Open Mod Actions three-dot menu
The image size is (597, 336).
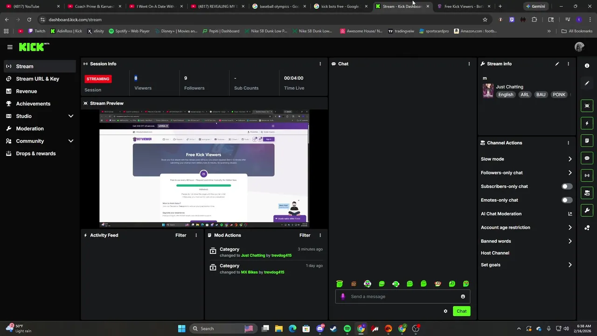tap(320, 235)
